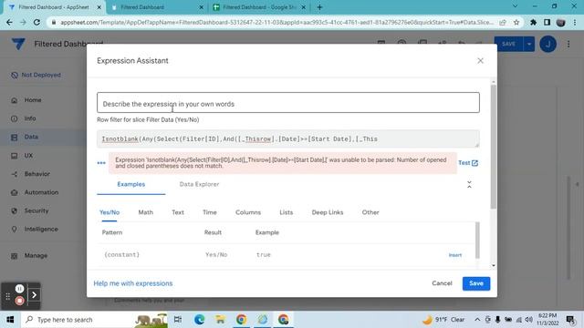
Task: Go forward in the browser
Action: tap(23, 22)
